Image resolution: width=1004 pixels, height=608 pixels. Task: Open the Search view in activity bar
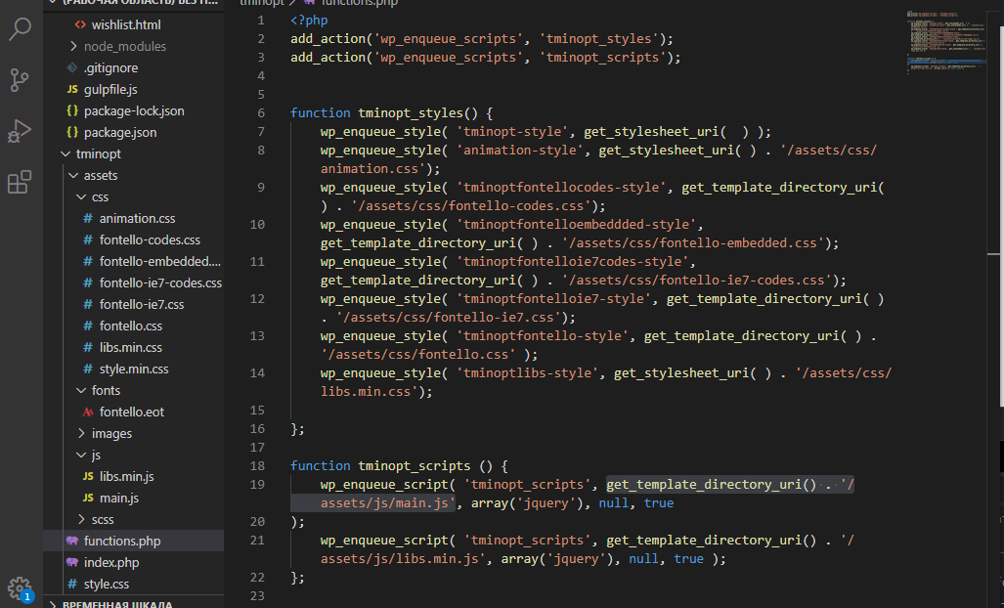point(20,28)
